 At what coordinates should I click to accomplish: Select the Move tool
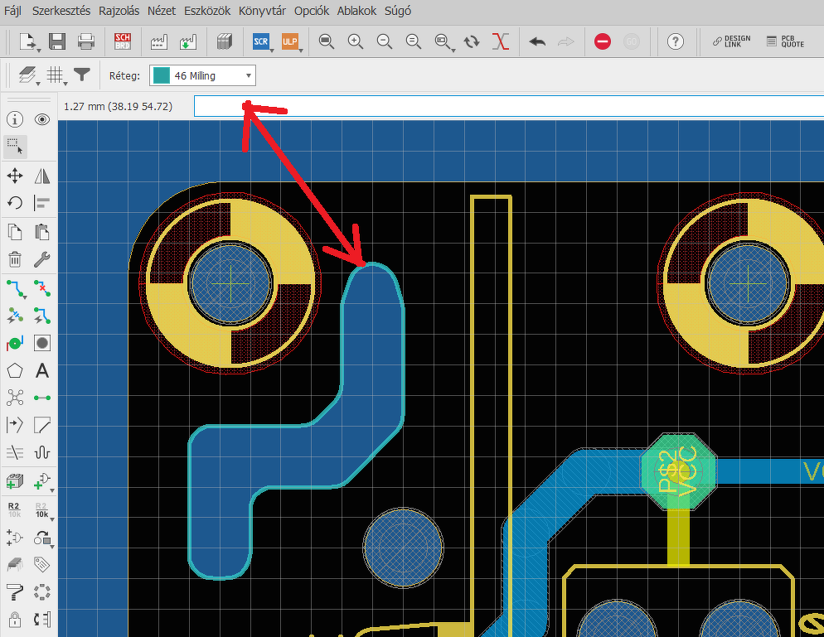point(15,176)
